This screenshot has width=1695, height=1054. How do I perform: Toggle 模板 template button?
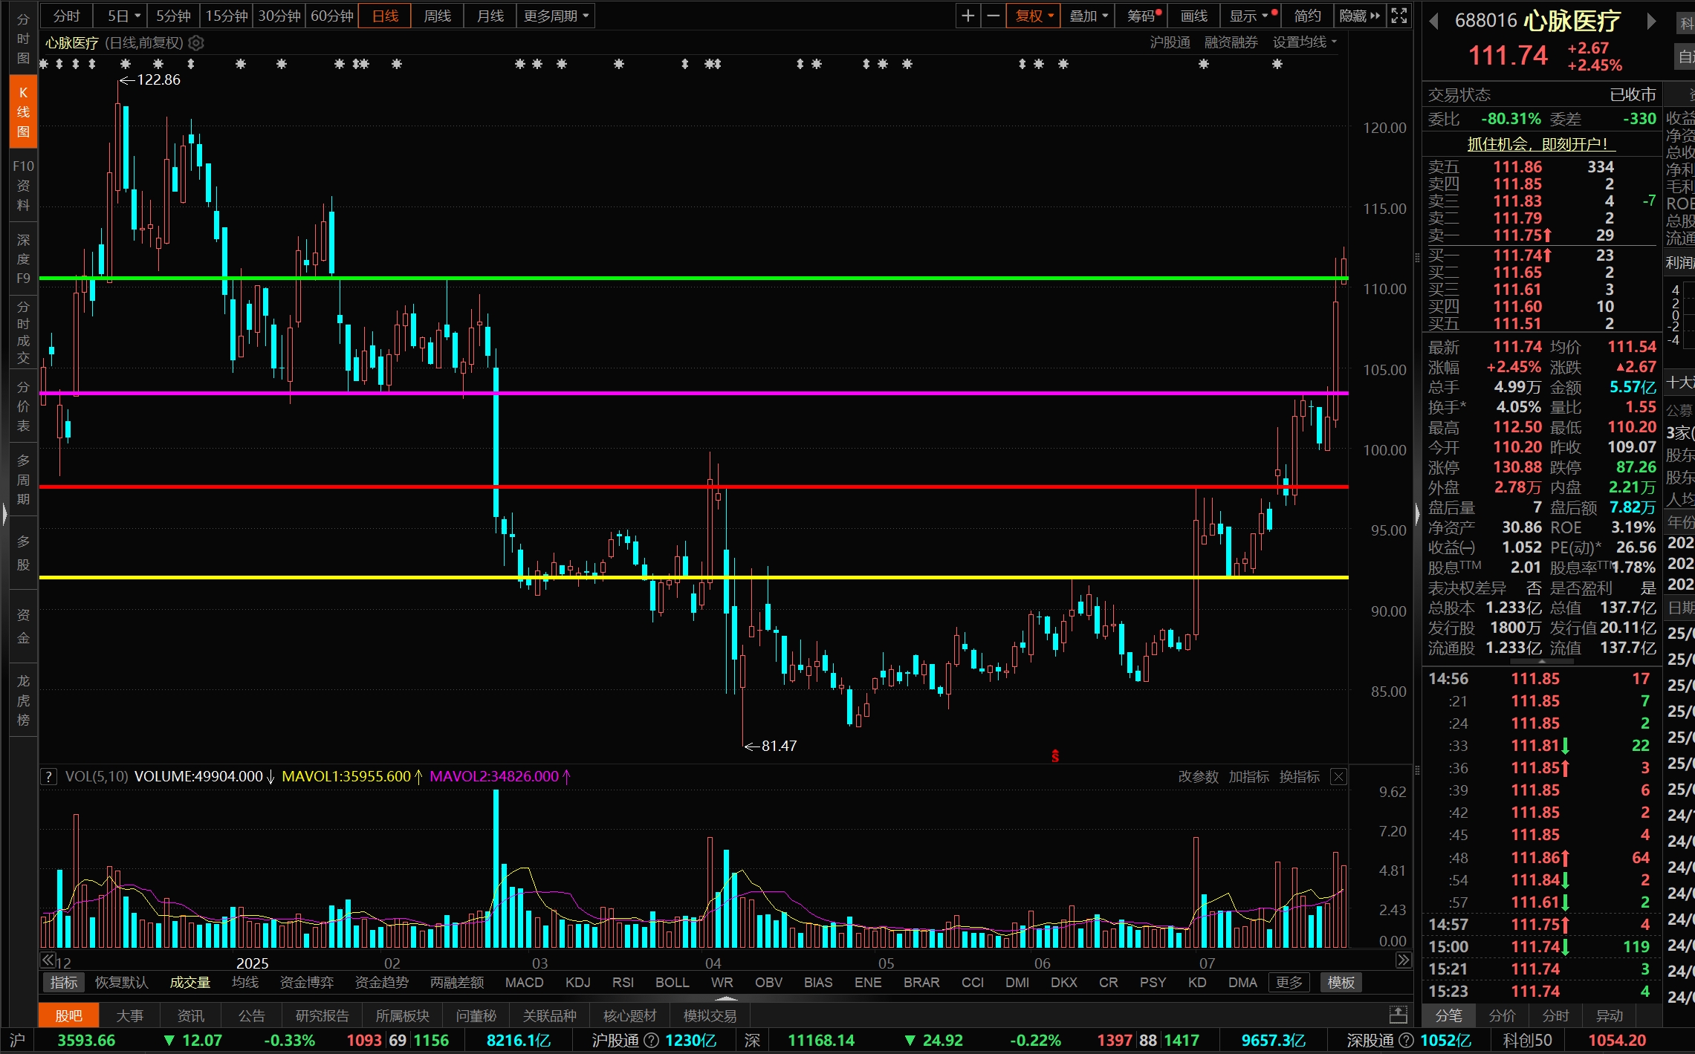pyautogui.click(x=1341, y=982)
